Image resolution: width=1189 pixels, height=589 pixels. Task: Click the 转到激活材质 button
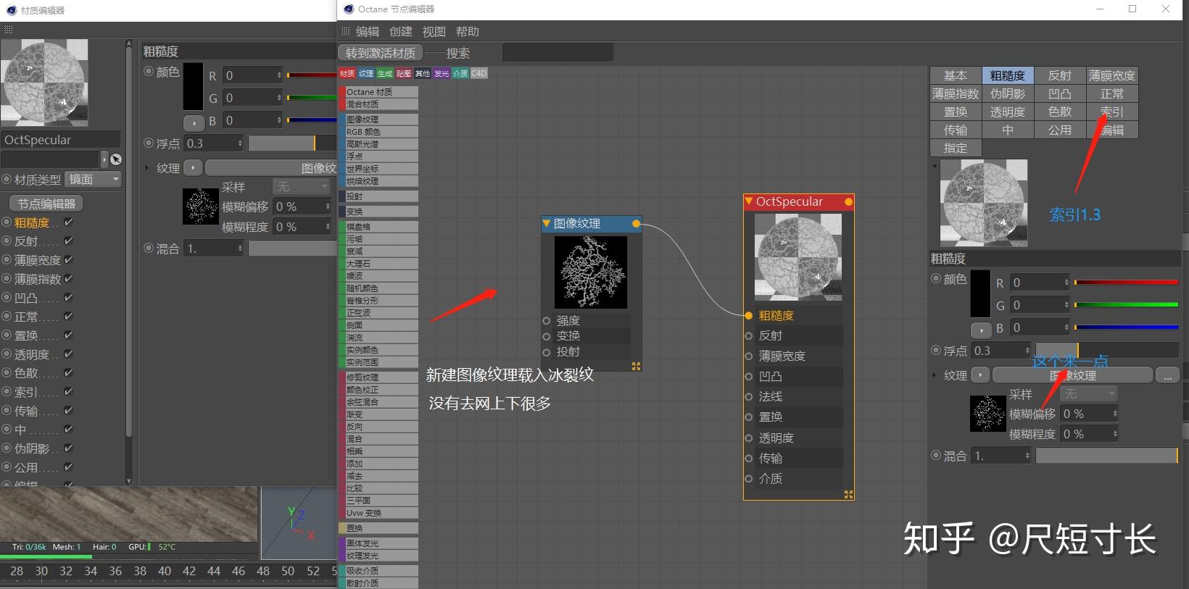pos(381,53)
